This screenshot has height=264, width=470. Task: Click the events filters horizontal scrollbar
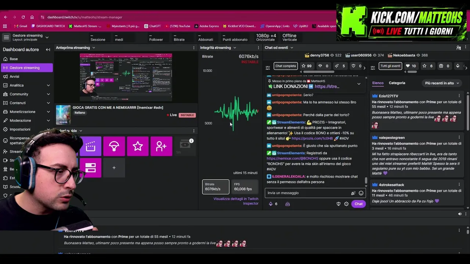click(x=412, y=72)
